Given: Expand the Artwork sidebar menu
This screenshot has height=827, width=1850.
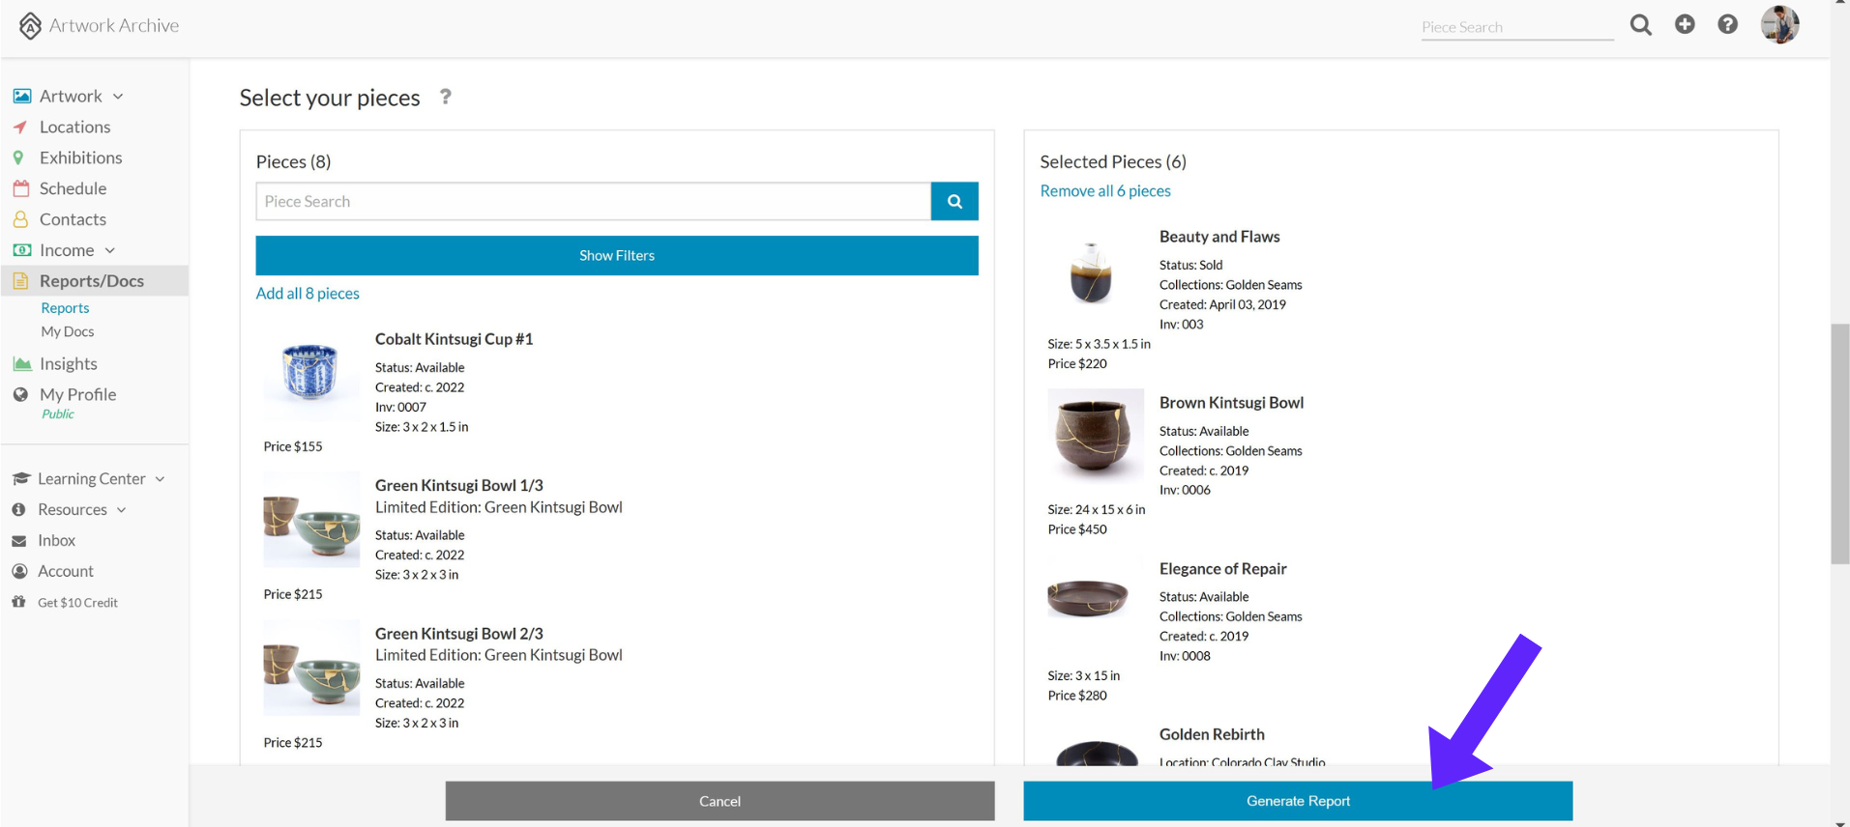Looking at the screenshot, I should pyautogui.click(x=118, y=97).
